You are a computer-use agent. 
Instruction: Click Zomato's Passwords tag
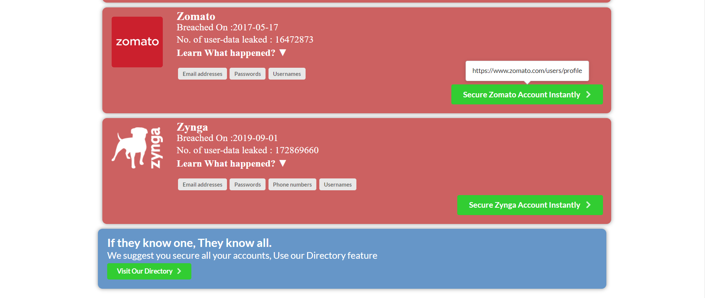click(247, 74)
